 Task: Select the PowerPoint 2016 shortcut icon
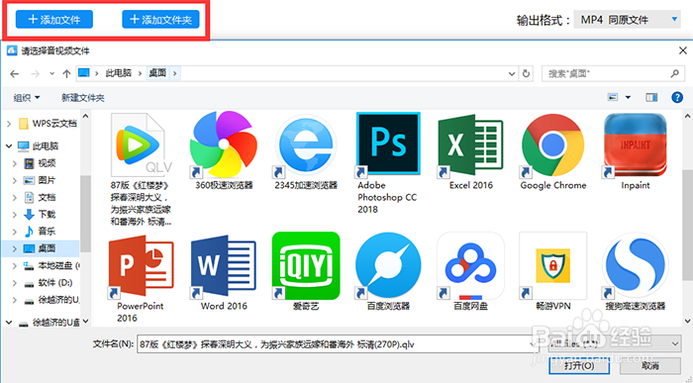pyautogui.click(x=141, y=277)
